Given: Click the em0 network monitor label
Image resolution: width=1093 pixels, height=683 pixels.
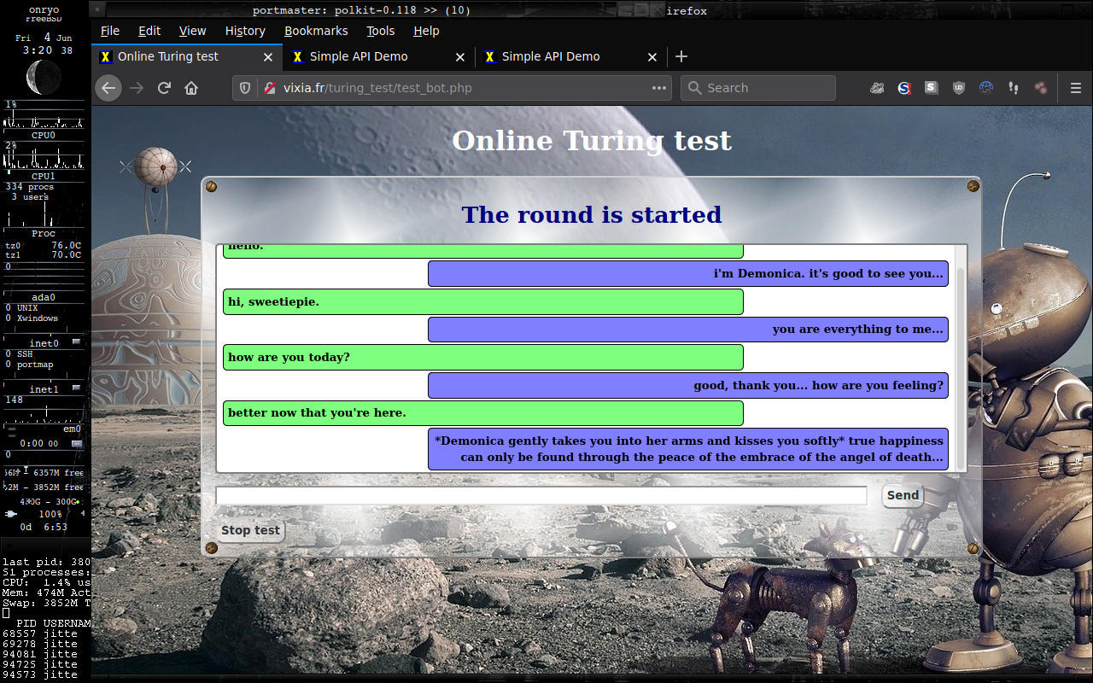Looking at the screenshot, I should (x=72, y=429).
